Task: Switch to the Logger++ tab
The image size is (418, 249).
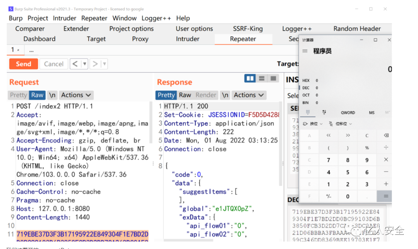Action: coord(297,29)
